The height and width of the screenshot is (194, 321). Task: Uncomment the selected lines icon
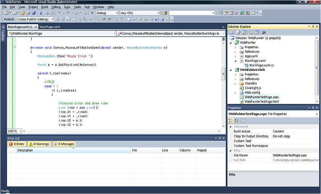(122, 19)
